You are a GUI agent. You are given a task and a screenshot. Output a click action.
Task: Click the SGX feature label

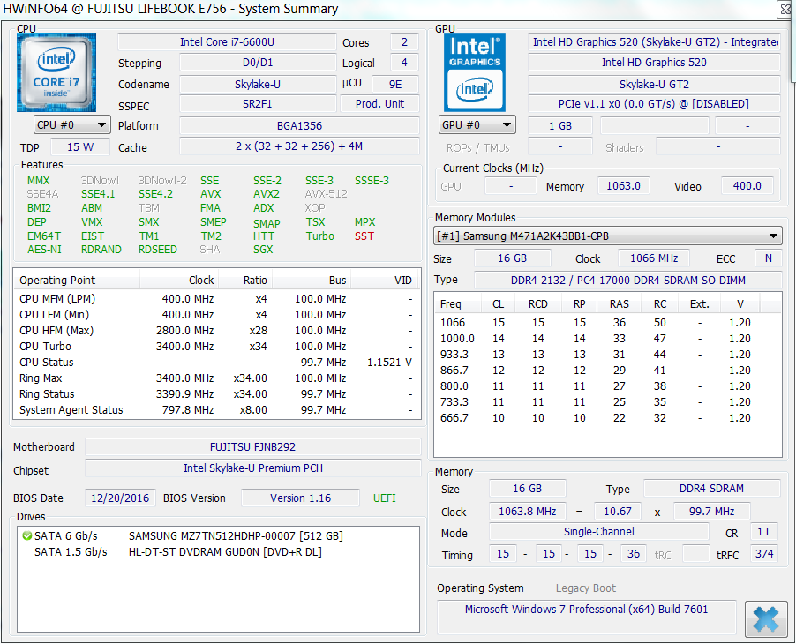point(263,250)
